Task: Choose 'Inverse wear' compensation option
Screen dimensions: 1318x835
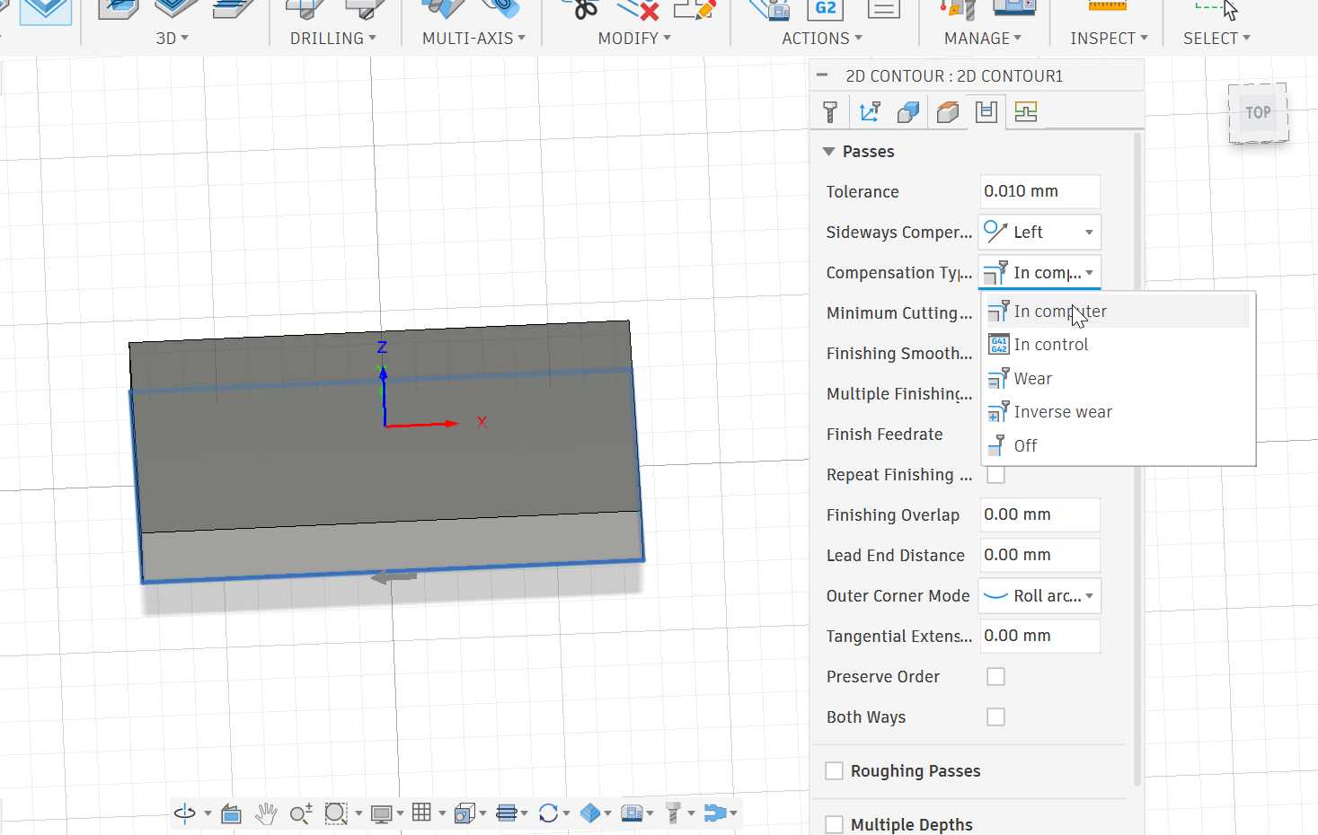Action: pyautogui.click(x=1118, y=412)
